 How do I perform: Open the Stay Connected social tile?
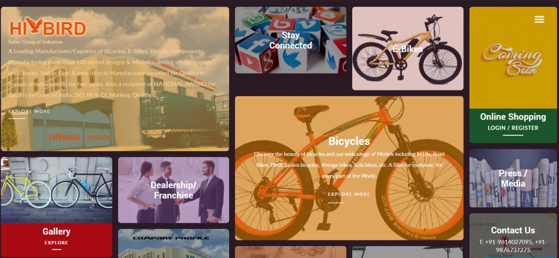(290, 40)
